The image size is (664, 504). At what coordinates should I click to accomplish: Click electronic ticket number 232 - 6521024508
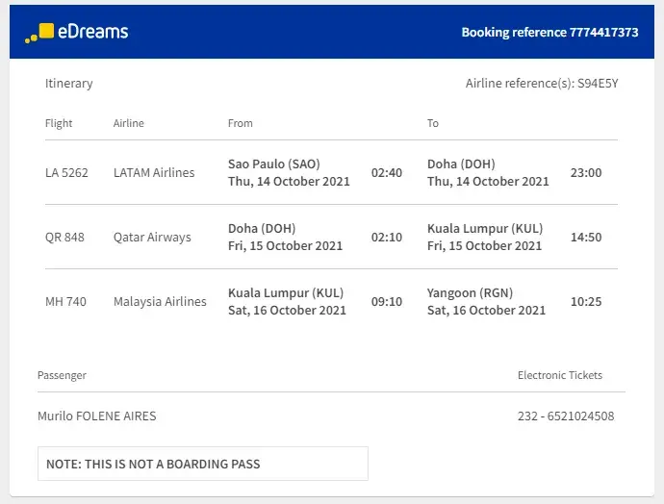pos(566,416)
